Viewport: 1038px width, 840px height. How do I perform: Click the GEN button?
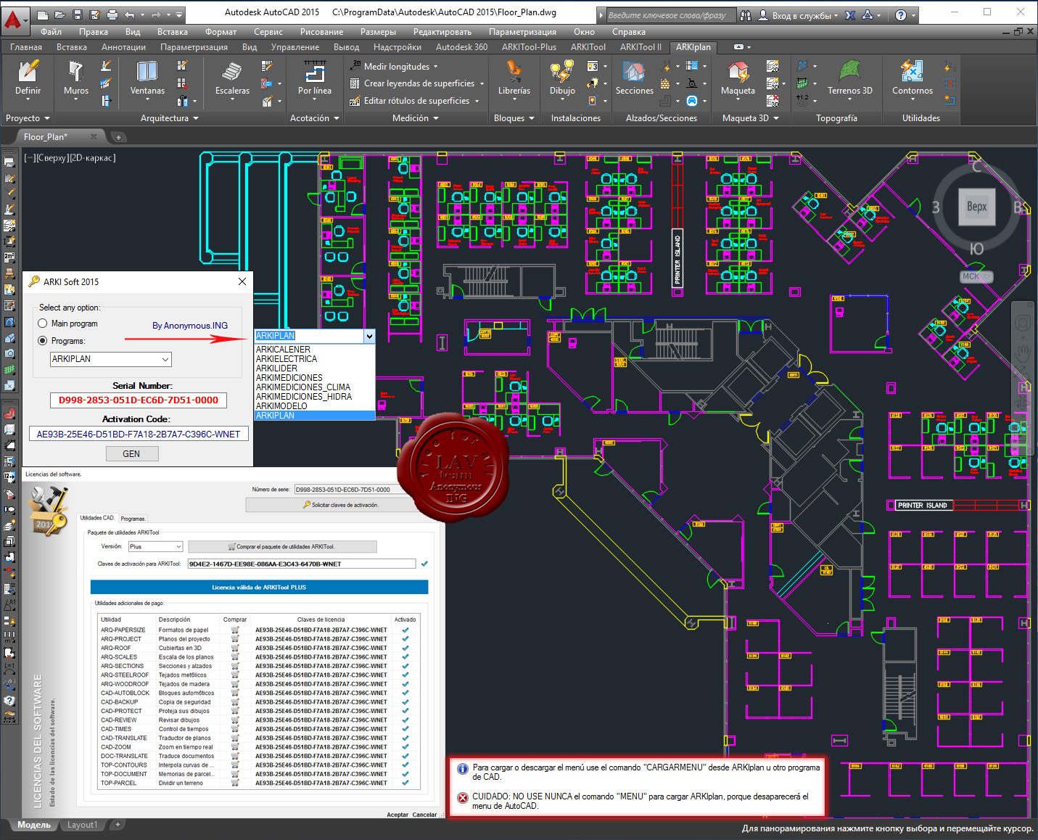coord(131,454)
